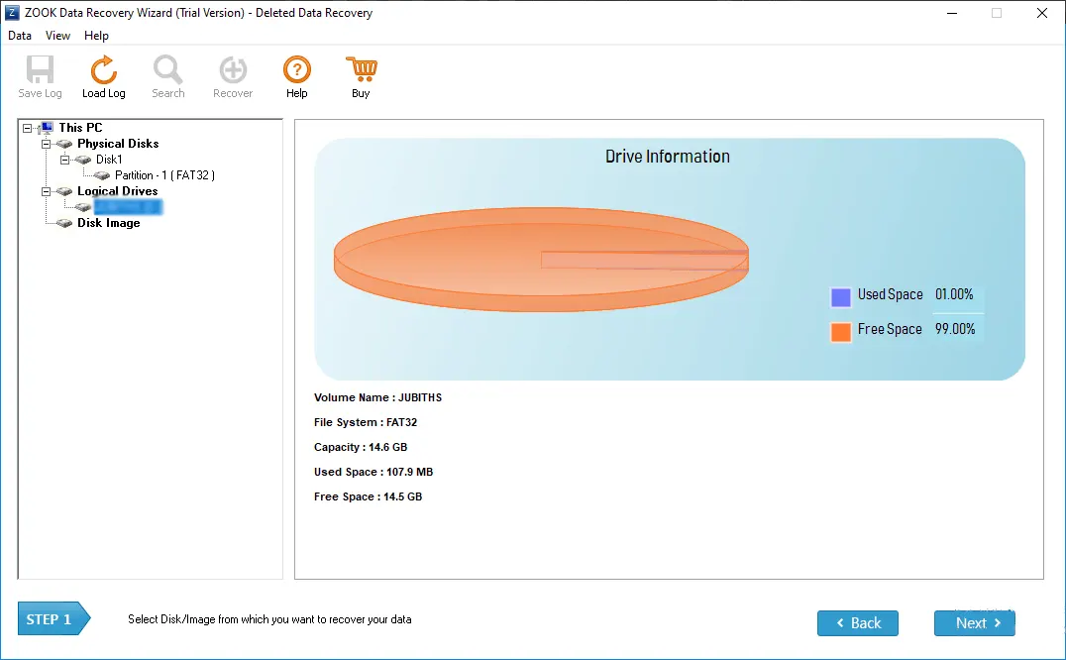Select Disk1 in the tree
The height and width of the screenshot is (660, 1066).
point(109,160)
